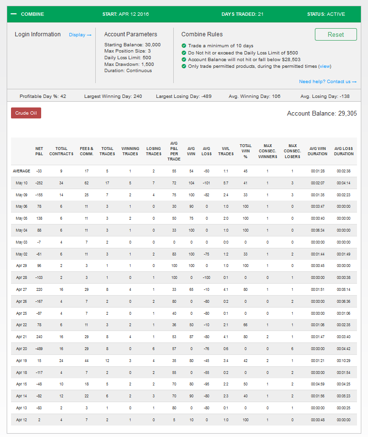Click the WINNING TRADES column header

click(130, 151)
